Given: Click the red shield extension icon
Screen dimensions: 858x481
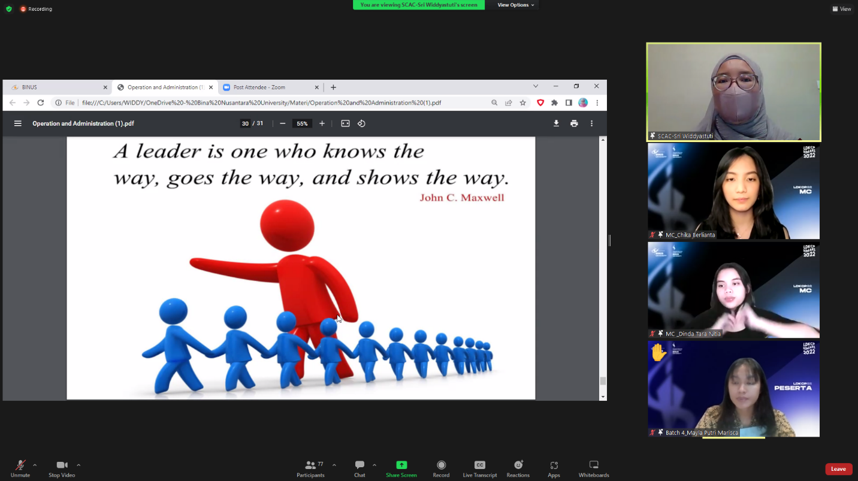Looking at the screenshot, I should 540,103.
